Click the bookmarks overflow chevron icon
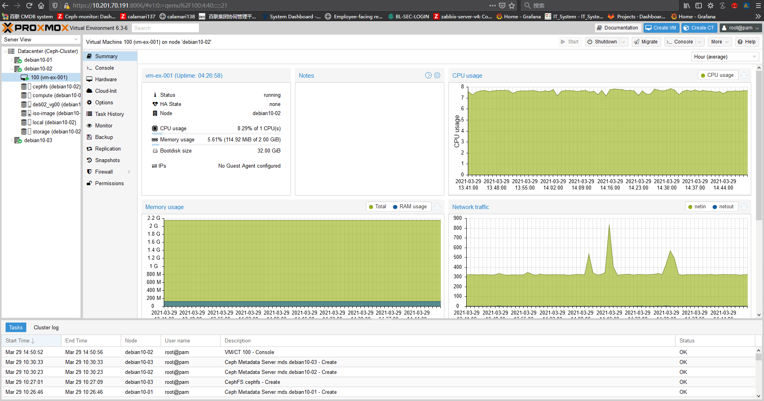The height and width of the screenshot is (401, 764). click(x=758, y=16)
